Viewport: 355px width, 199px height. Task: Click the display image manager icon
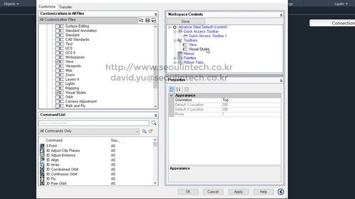point(154,20)
